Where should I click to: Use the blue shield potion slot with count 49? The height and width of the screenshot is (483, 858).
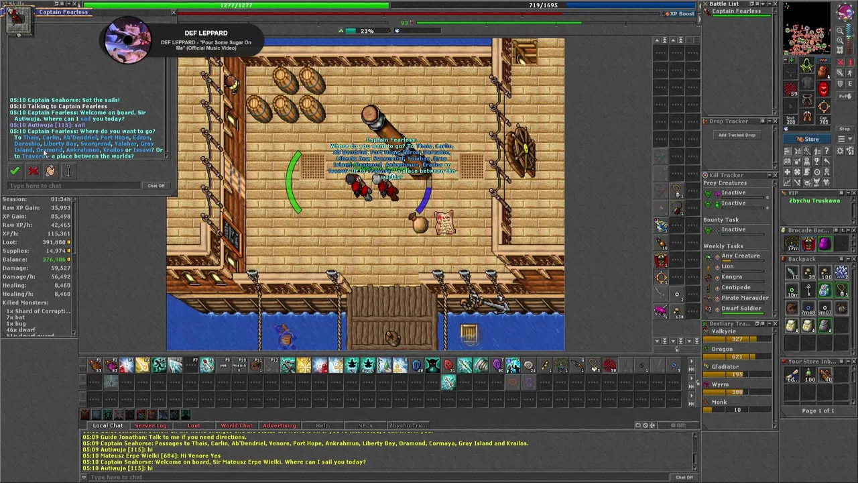[x=416, y=365]
